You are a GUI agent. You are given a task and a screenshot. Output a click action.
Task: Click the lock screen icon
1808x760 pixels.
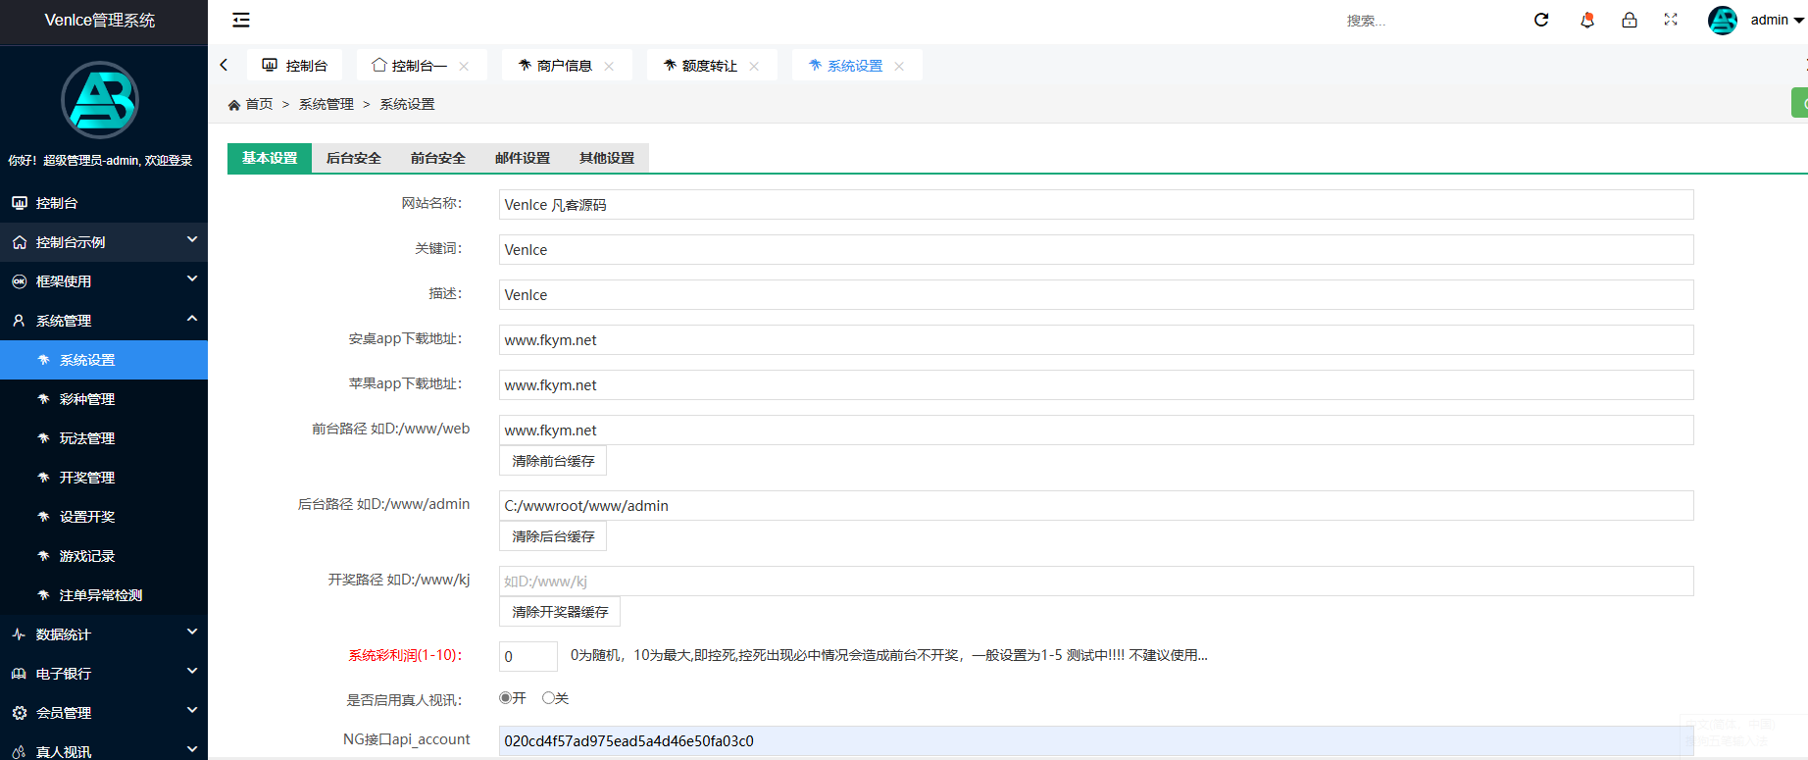tap(1630, 20)
